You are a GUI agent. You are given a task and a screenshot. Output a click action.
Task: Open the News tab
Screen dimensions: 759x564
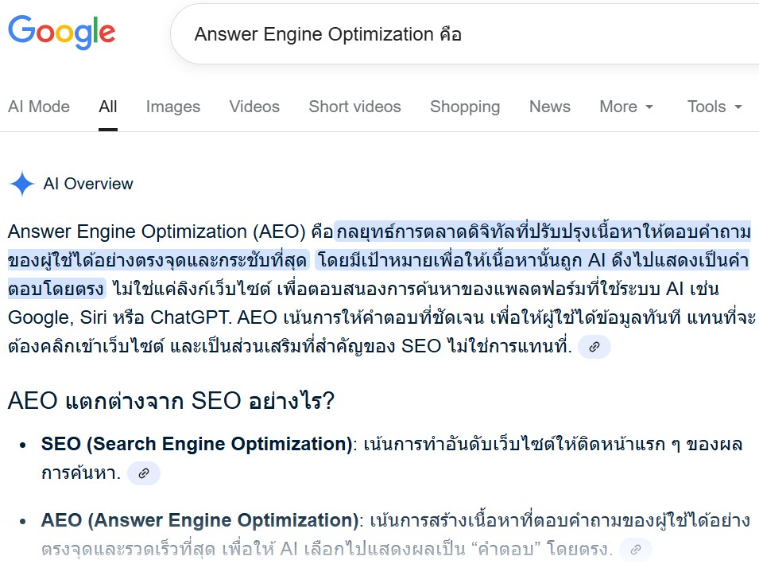click(x=549, y=107)
